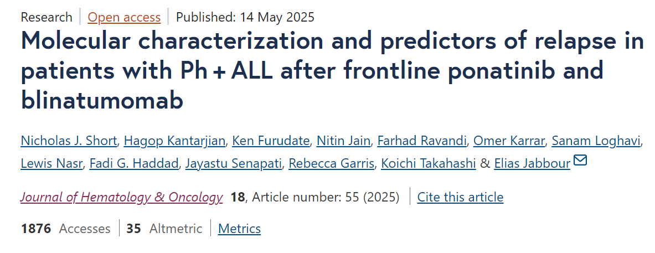
Task: View Farhad Ravandi author details
Action: (x=422, y=141)
